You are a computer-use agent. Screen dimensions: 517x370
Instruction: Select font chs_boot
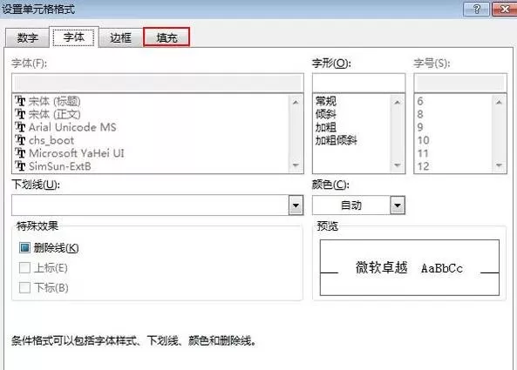click(51, 140)
